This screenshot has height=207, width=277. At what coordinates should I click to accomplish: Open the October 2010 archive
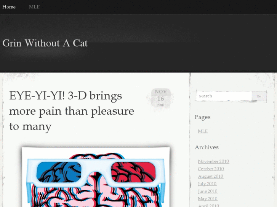click(211, 169)
